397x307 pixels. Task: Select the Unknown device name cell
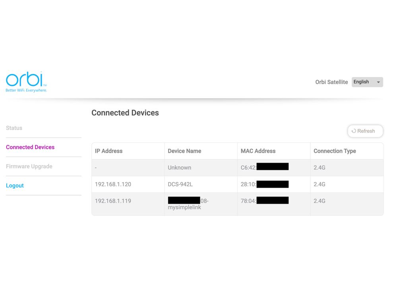[x=179, y=168]
